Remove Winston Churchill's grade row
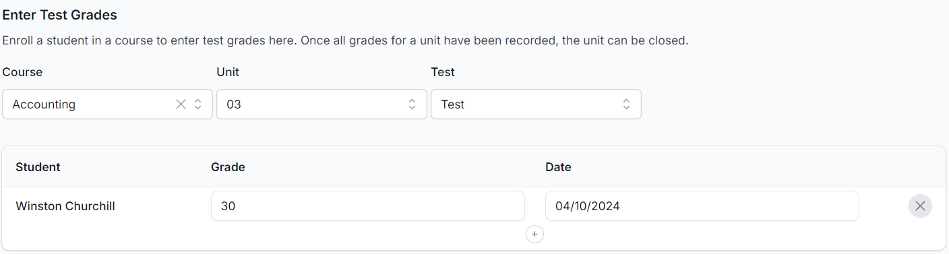The width and height of the screenshot is (949, 254). (920, 206)
